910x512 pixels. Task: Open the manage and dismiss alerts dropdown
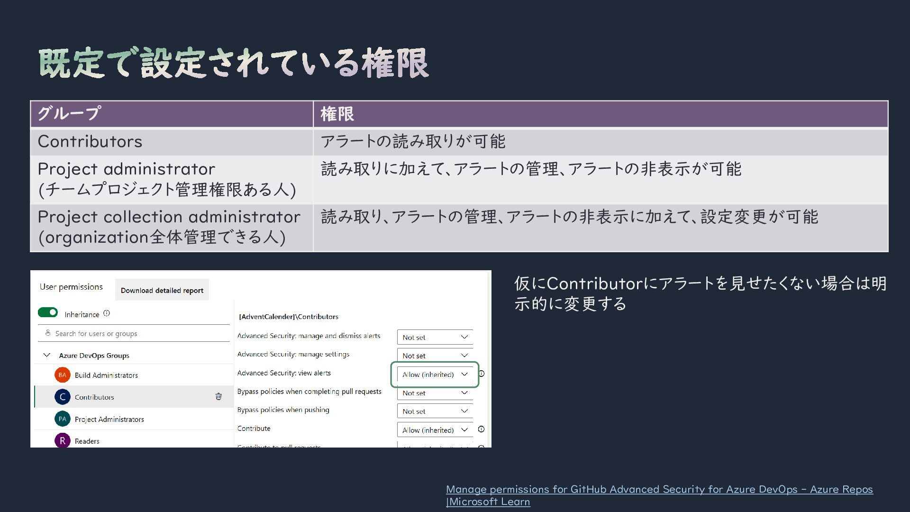[435, 337]
